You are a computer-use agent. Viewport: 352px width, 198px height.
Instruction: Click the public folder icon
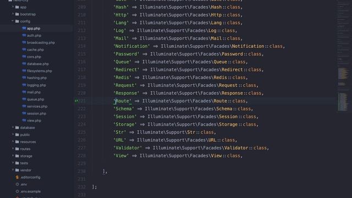point(17,135)
